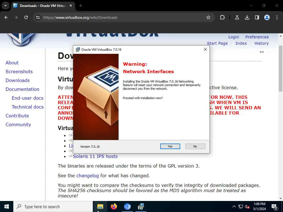Show hidden system tray icons
283x212 pixels.
point(234,206)
